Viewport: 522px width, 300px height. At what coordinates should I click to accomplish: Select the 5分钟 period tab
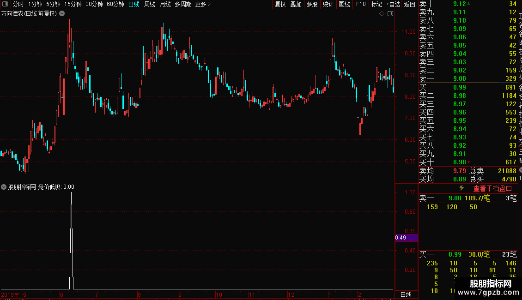[x=53, y=4]
